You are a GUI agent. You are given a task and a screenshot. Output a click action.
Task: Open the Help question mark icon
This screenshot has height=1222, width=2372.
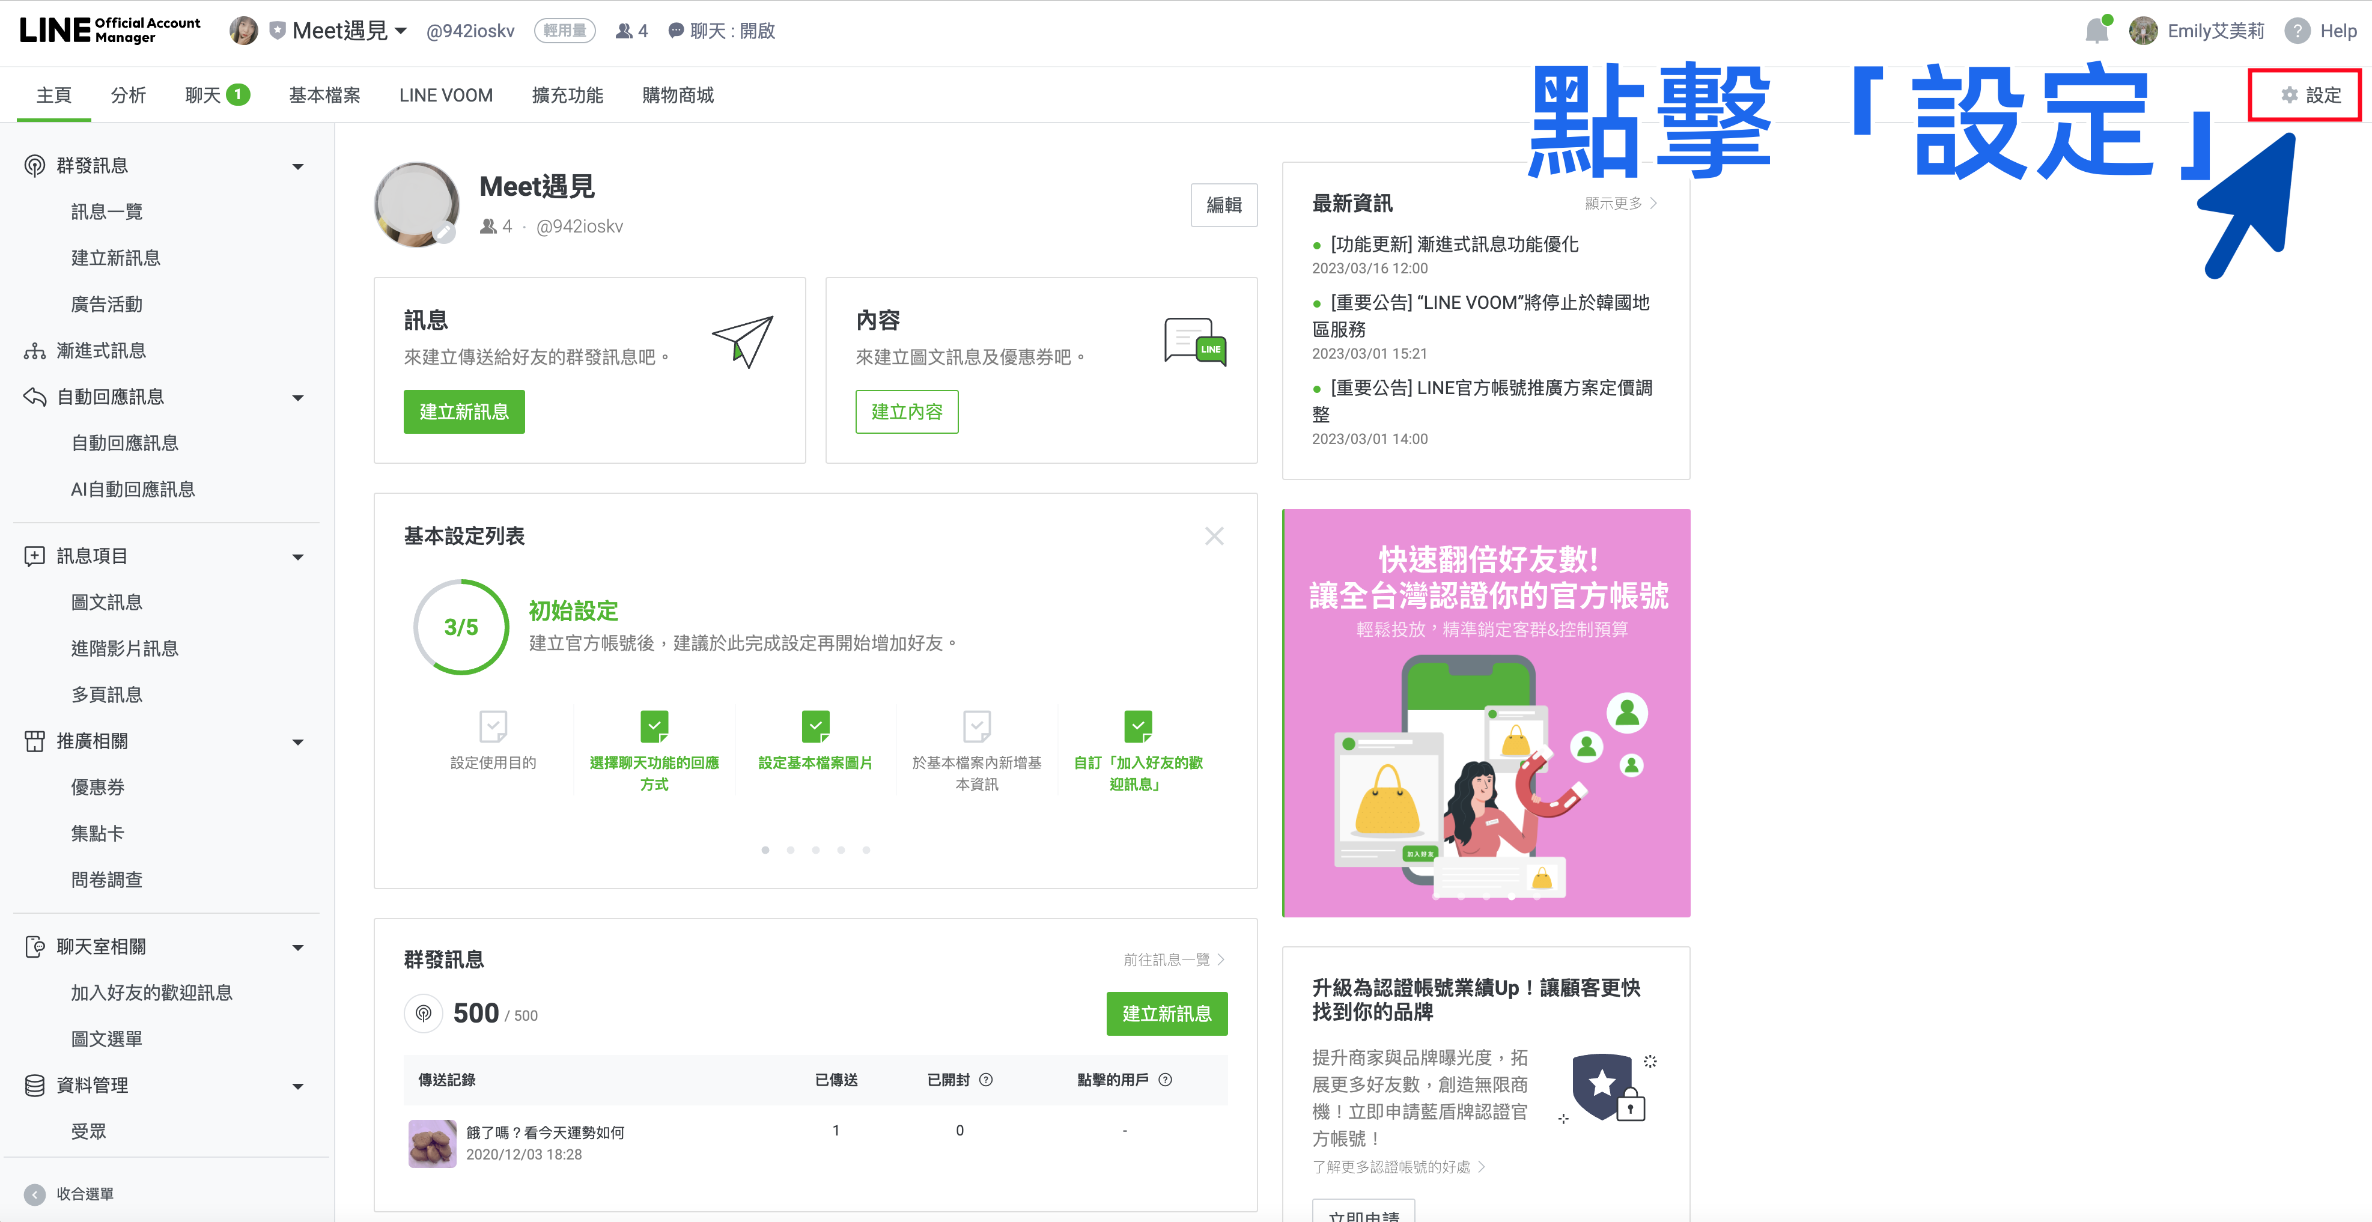point(2296,31)
